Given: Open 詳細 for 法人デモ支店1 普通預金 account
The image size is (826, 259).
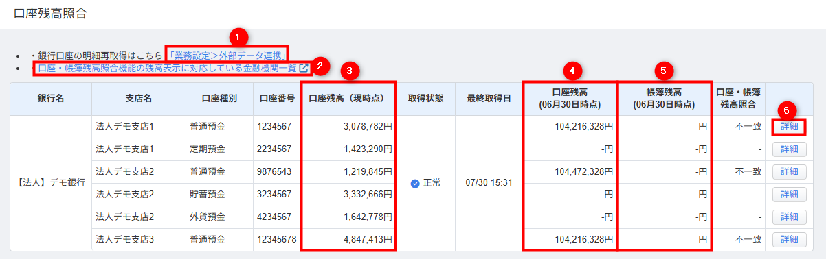Looking at the screenshot, I should pos(789,127).
